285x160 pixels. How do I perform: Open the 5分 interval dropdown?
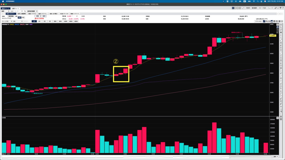pos(18,21)
